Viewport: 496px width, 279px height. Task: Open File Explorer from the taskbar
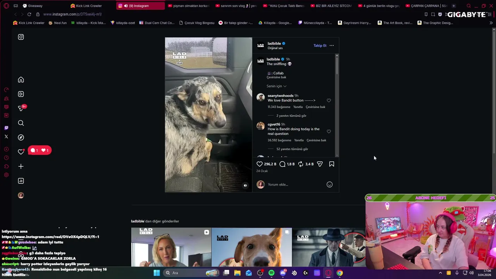point(237,273)
